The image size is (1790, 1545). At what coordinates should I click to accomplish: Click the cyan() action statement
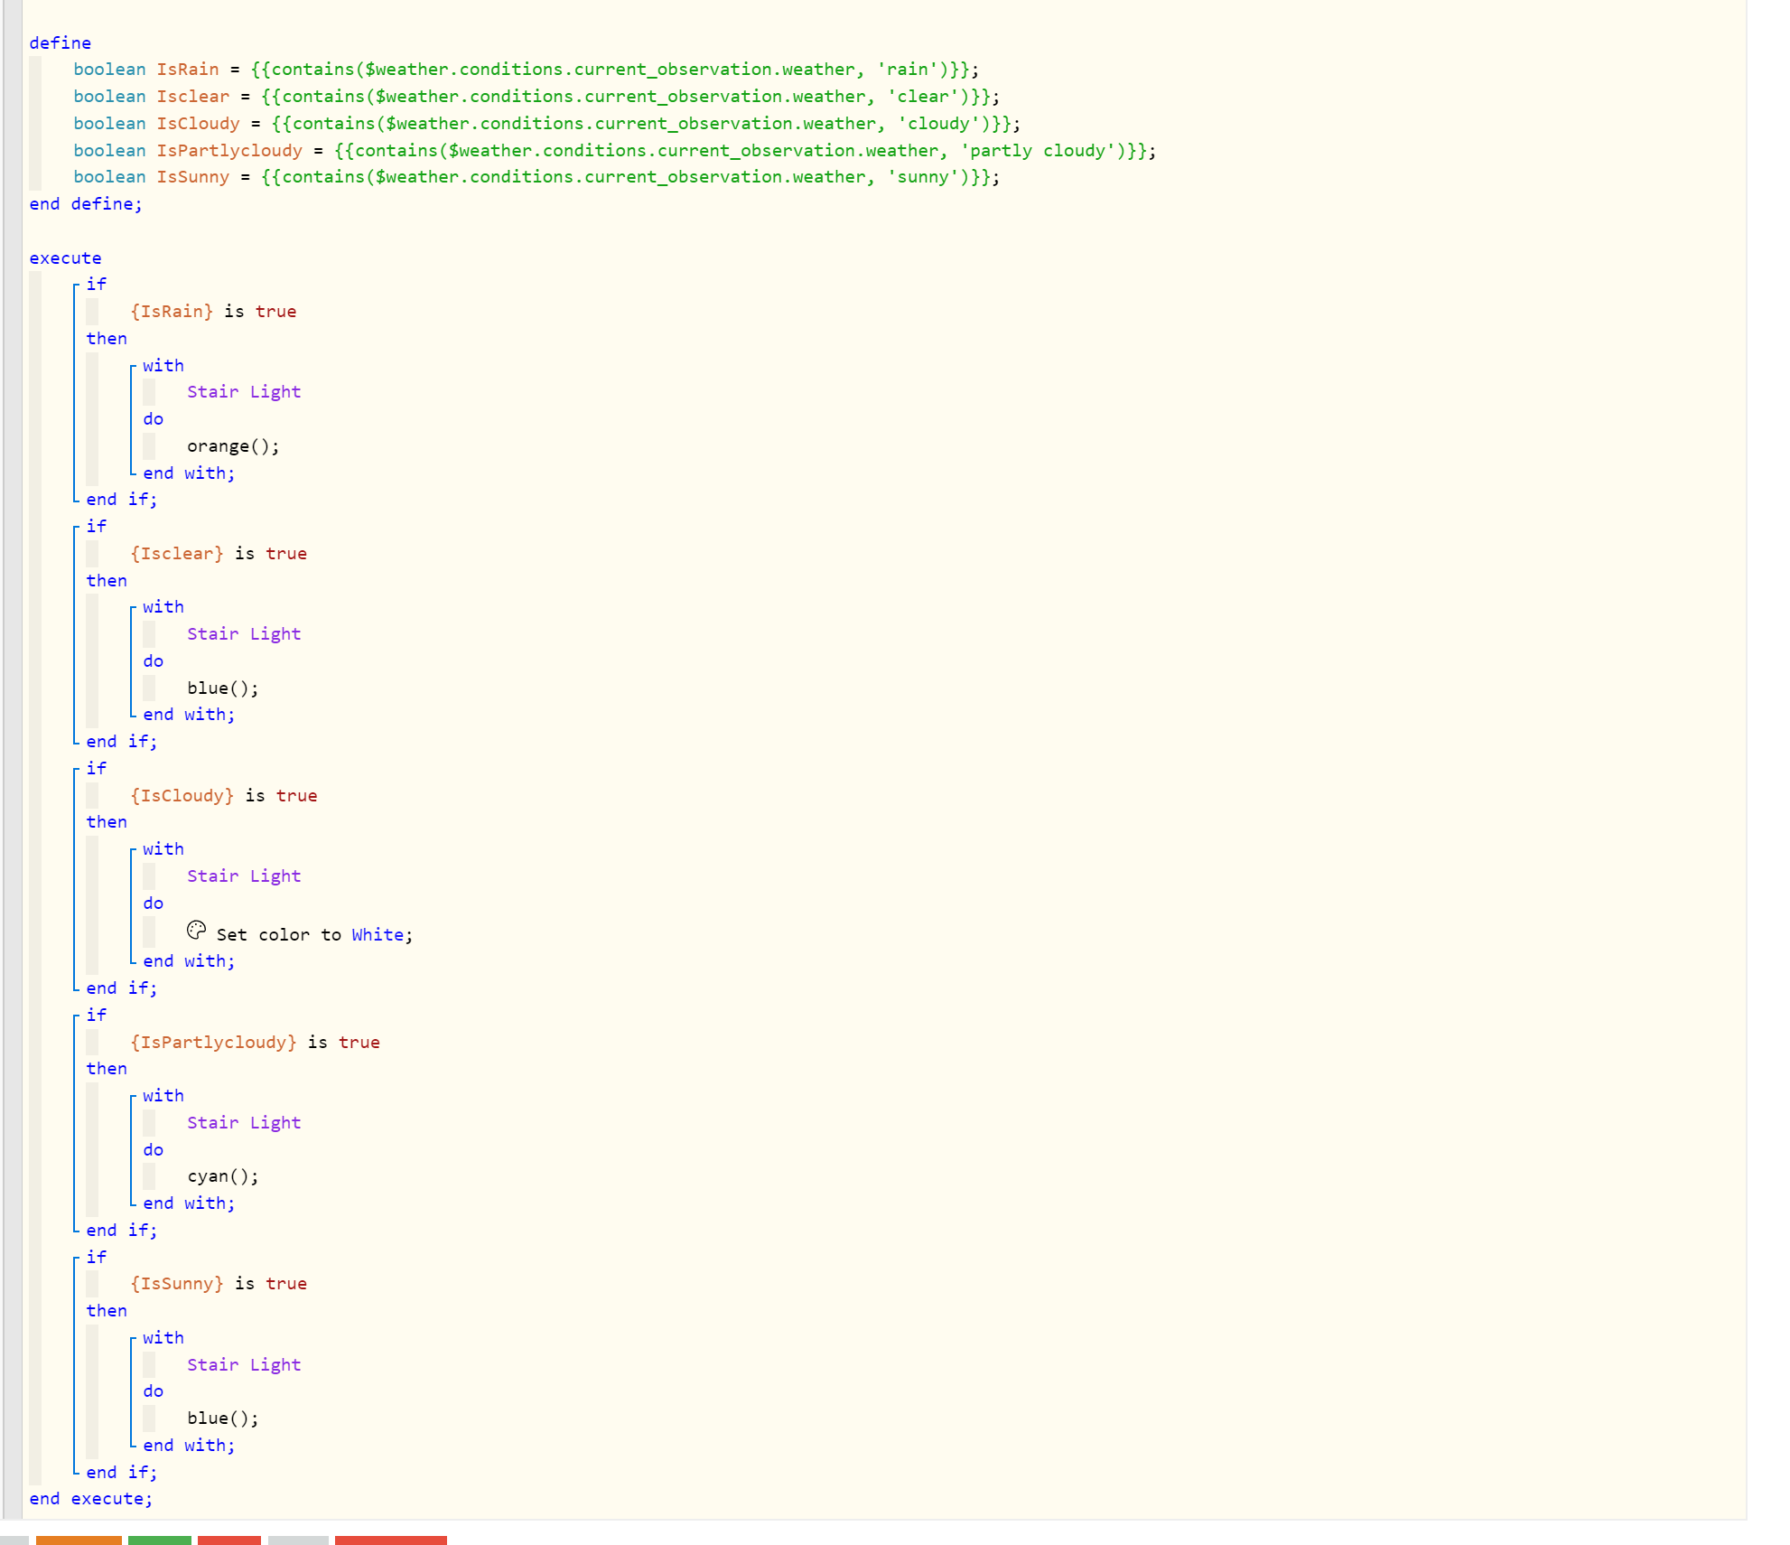tap(222, 1176)
